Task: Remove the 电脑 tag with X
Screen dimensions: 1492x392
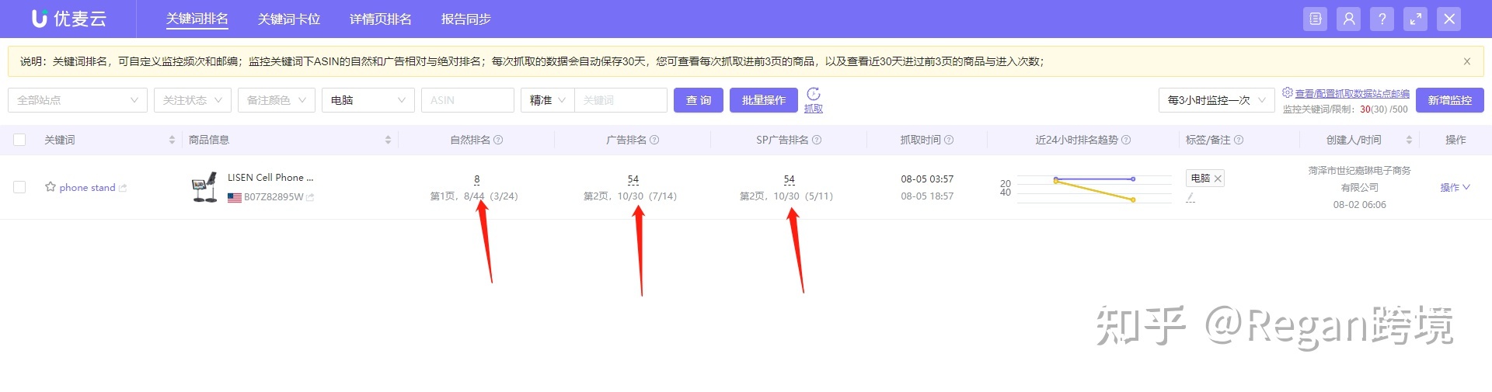Action: pyautogui.click(x=1218, y=179)
